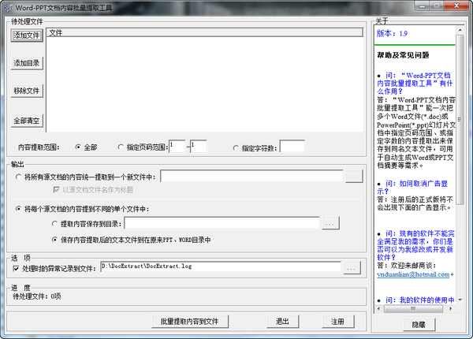Browse for the log file location
Image resolution: width=473 pixels, height=339 pixels.
pyautogui.click(x=352, y=268)
